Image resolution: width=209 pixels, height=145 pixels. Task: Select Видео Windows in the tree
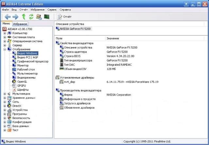[27, 53]
